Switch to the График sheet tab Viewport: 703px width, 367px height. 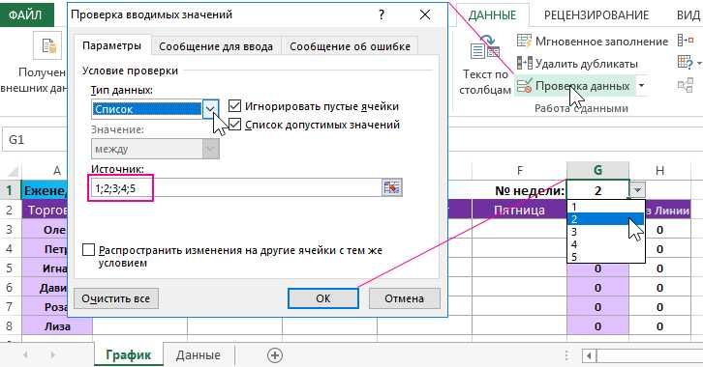[128, 355]
